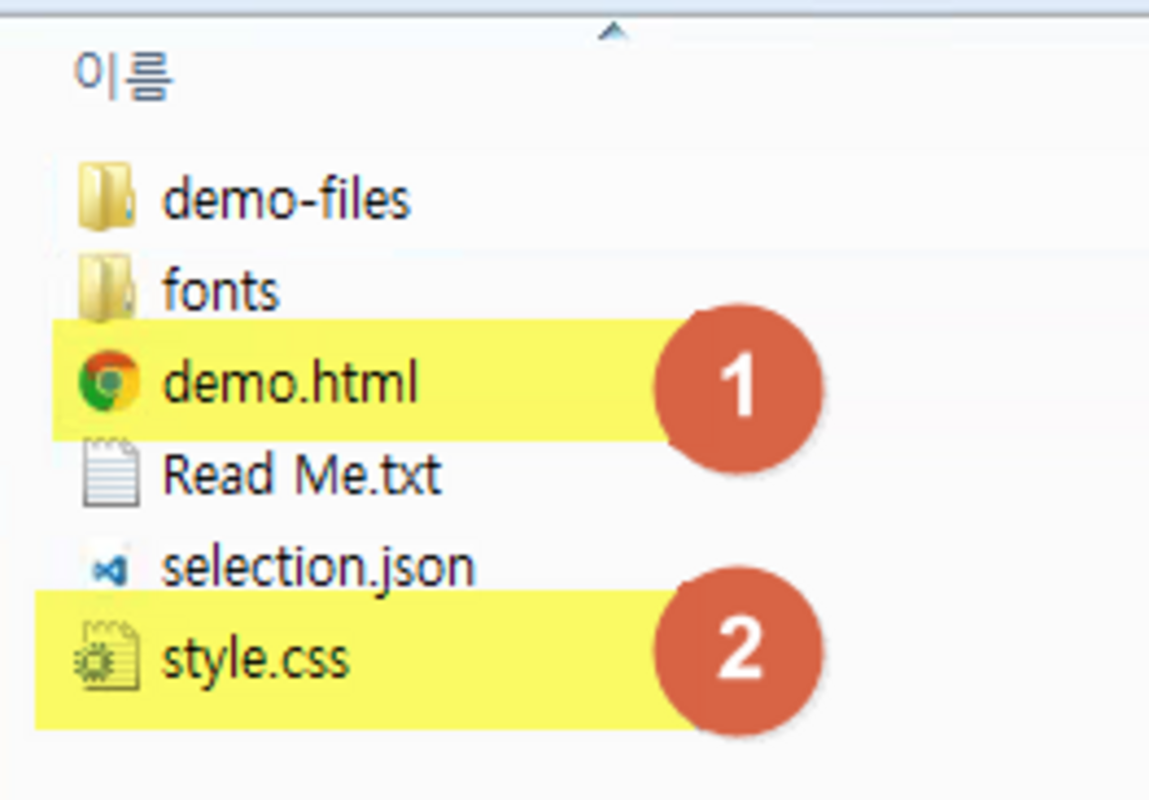1149x800 pixels.
Task: Click the sort arrow above the name column
Action: click(x=612, y=33)
